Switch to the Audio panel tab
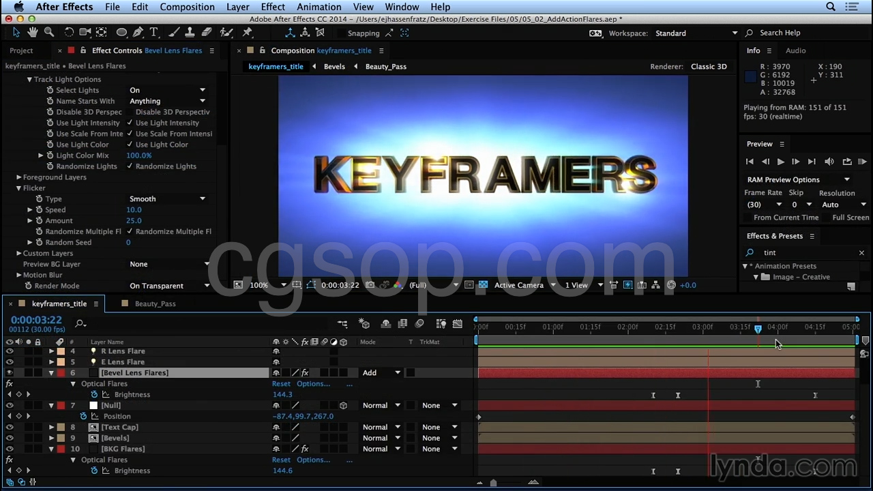Screen dimensions: 873x491 795,50
